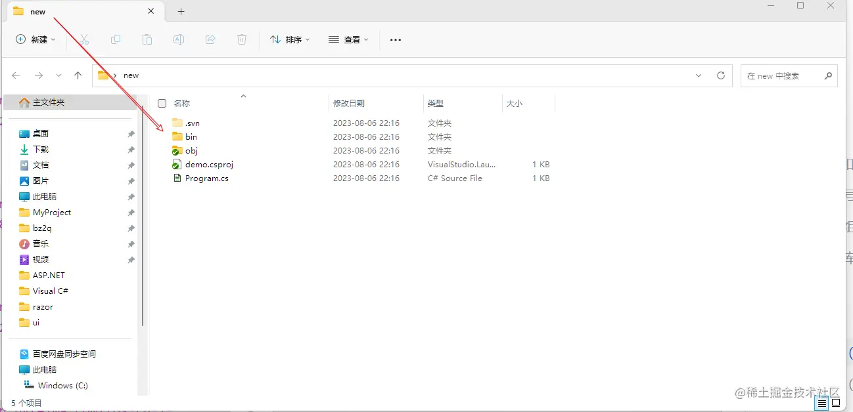Screen dimensions: 853x412
Task: Open the more options ellipsis menu
Action: 395,39
